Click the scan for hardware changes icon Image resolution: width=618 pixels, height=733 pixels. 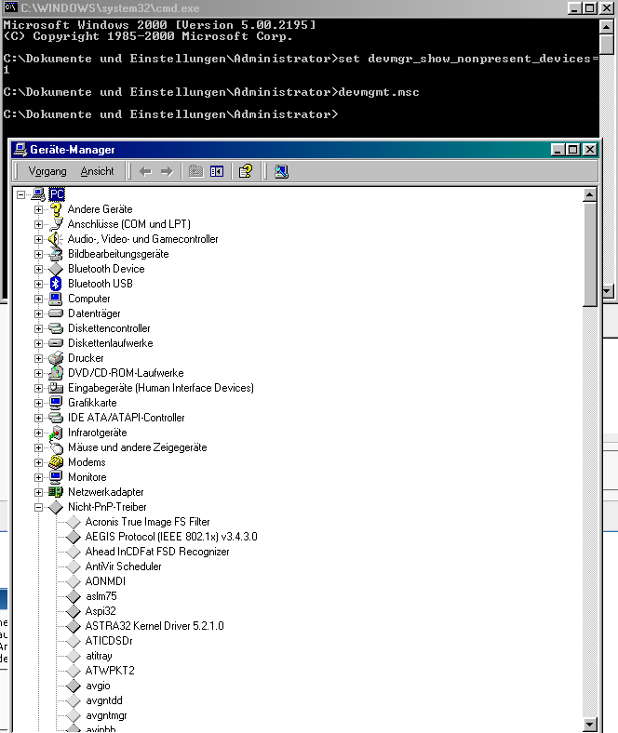coord(281,171)
